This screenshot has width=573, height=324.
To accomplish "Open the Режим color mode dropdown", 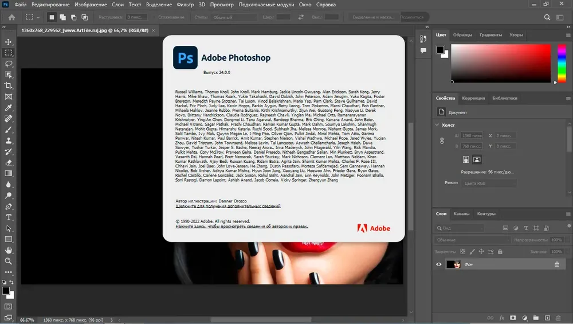I will coord(489,183).
